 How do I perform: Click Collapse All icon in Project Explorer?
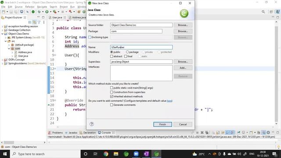[30, 22]
